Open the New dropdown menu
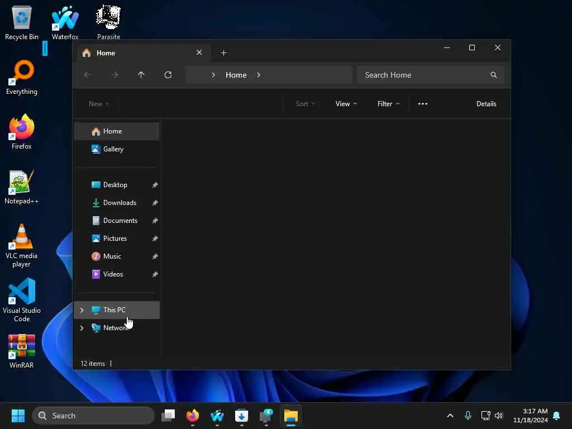Image resolution: width=572 pixels, height=429 pixels. [x=99, y=103]
